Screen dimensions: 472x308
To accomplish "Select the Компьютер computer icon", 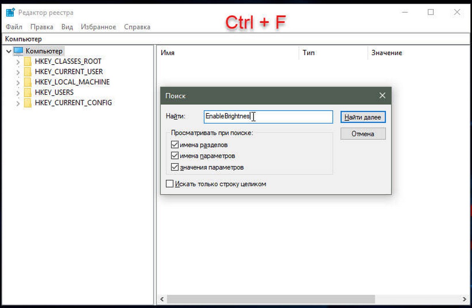I will pyautogui.click(x=18, y=51).
